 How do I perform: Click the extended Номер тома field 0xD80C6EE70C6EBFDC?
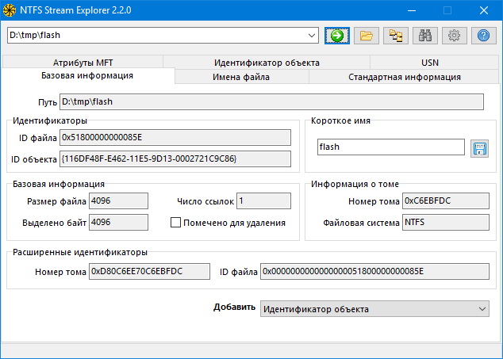coord(149,272)
